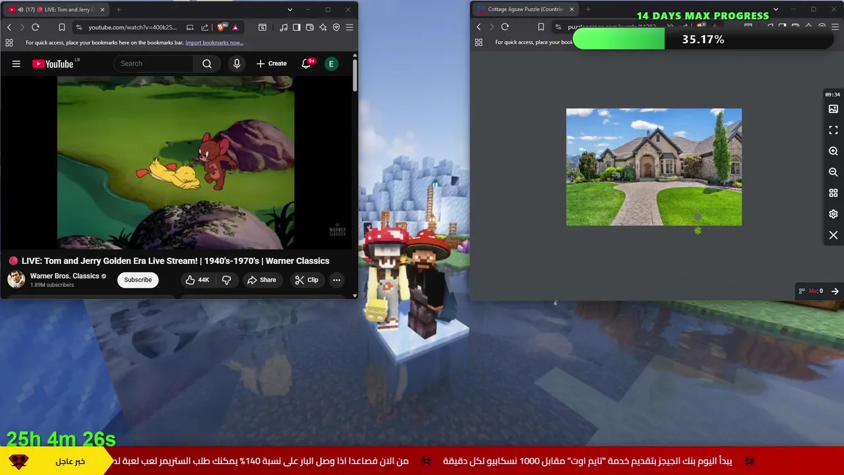Screen dimensions: 844x475
Task: Click the cast screen icon in address bar
Action: [190, 27]
